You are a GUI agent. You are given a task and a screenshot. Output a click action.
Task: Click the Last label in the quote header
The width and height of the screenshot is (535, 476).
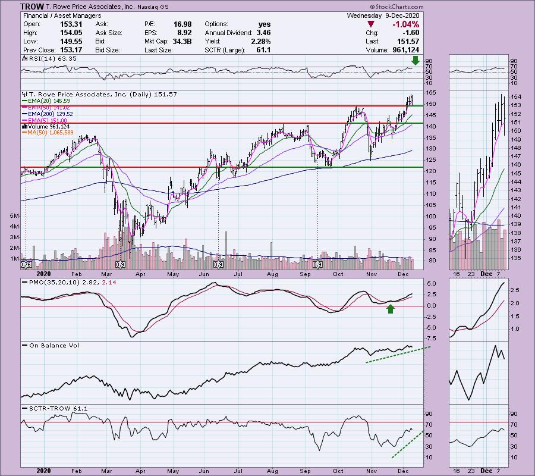pyautogui.click(x=372, y=41)
